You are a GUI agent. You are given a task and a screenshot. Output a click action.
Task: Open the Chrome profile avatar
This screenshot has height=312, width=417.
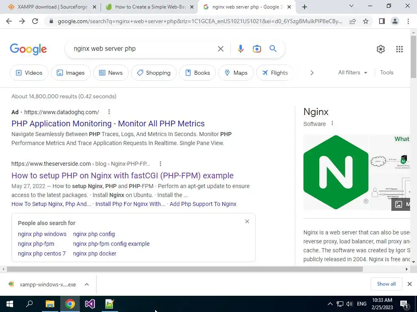395,21
